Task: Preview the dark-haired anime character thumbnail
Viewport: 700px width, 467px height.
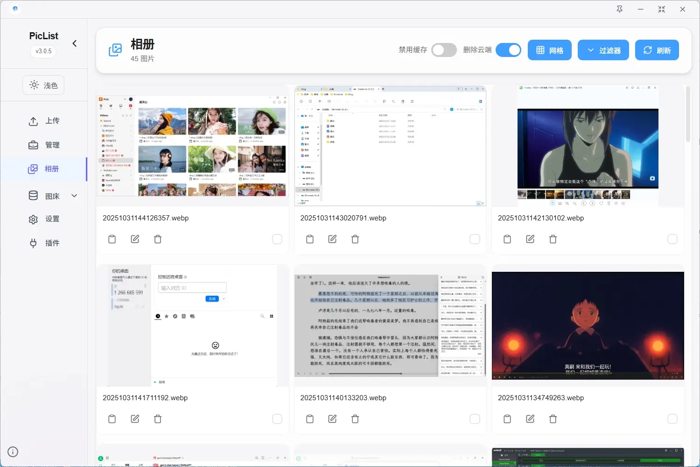Action: [588, 146]
